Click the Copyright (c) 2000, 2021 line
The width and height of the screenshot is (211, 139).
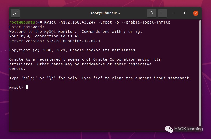pyautogui.click(x=73, y=50)
